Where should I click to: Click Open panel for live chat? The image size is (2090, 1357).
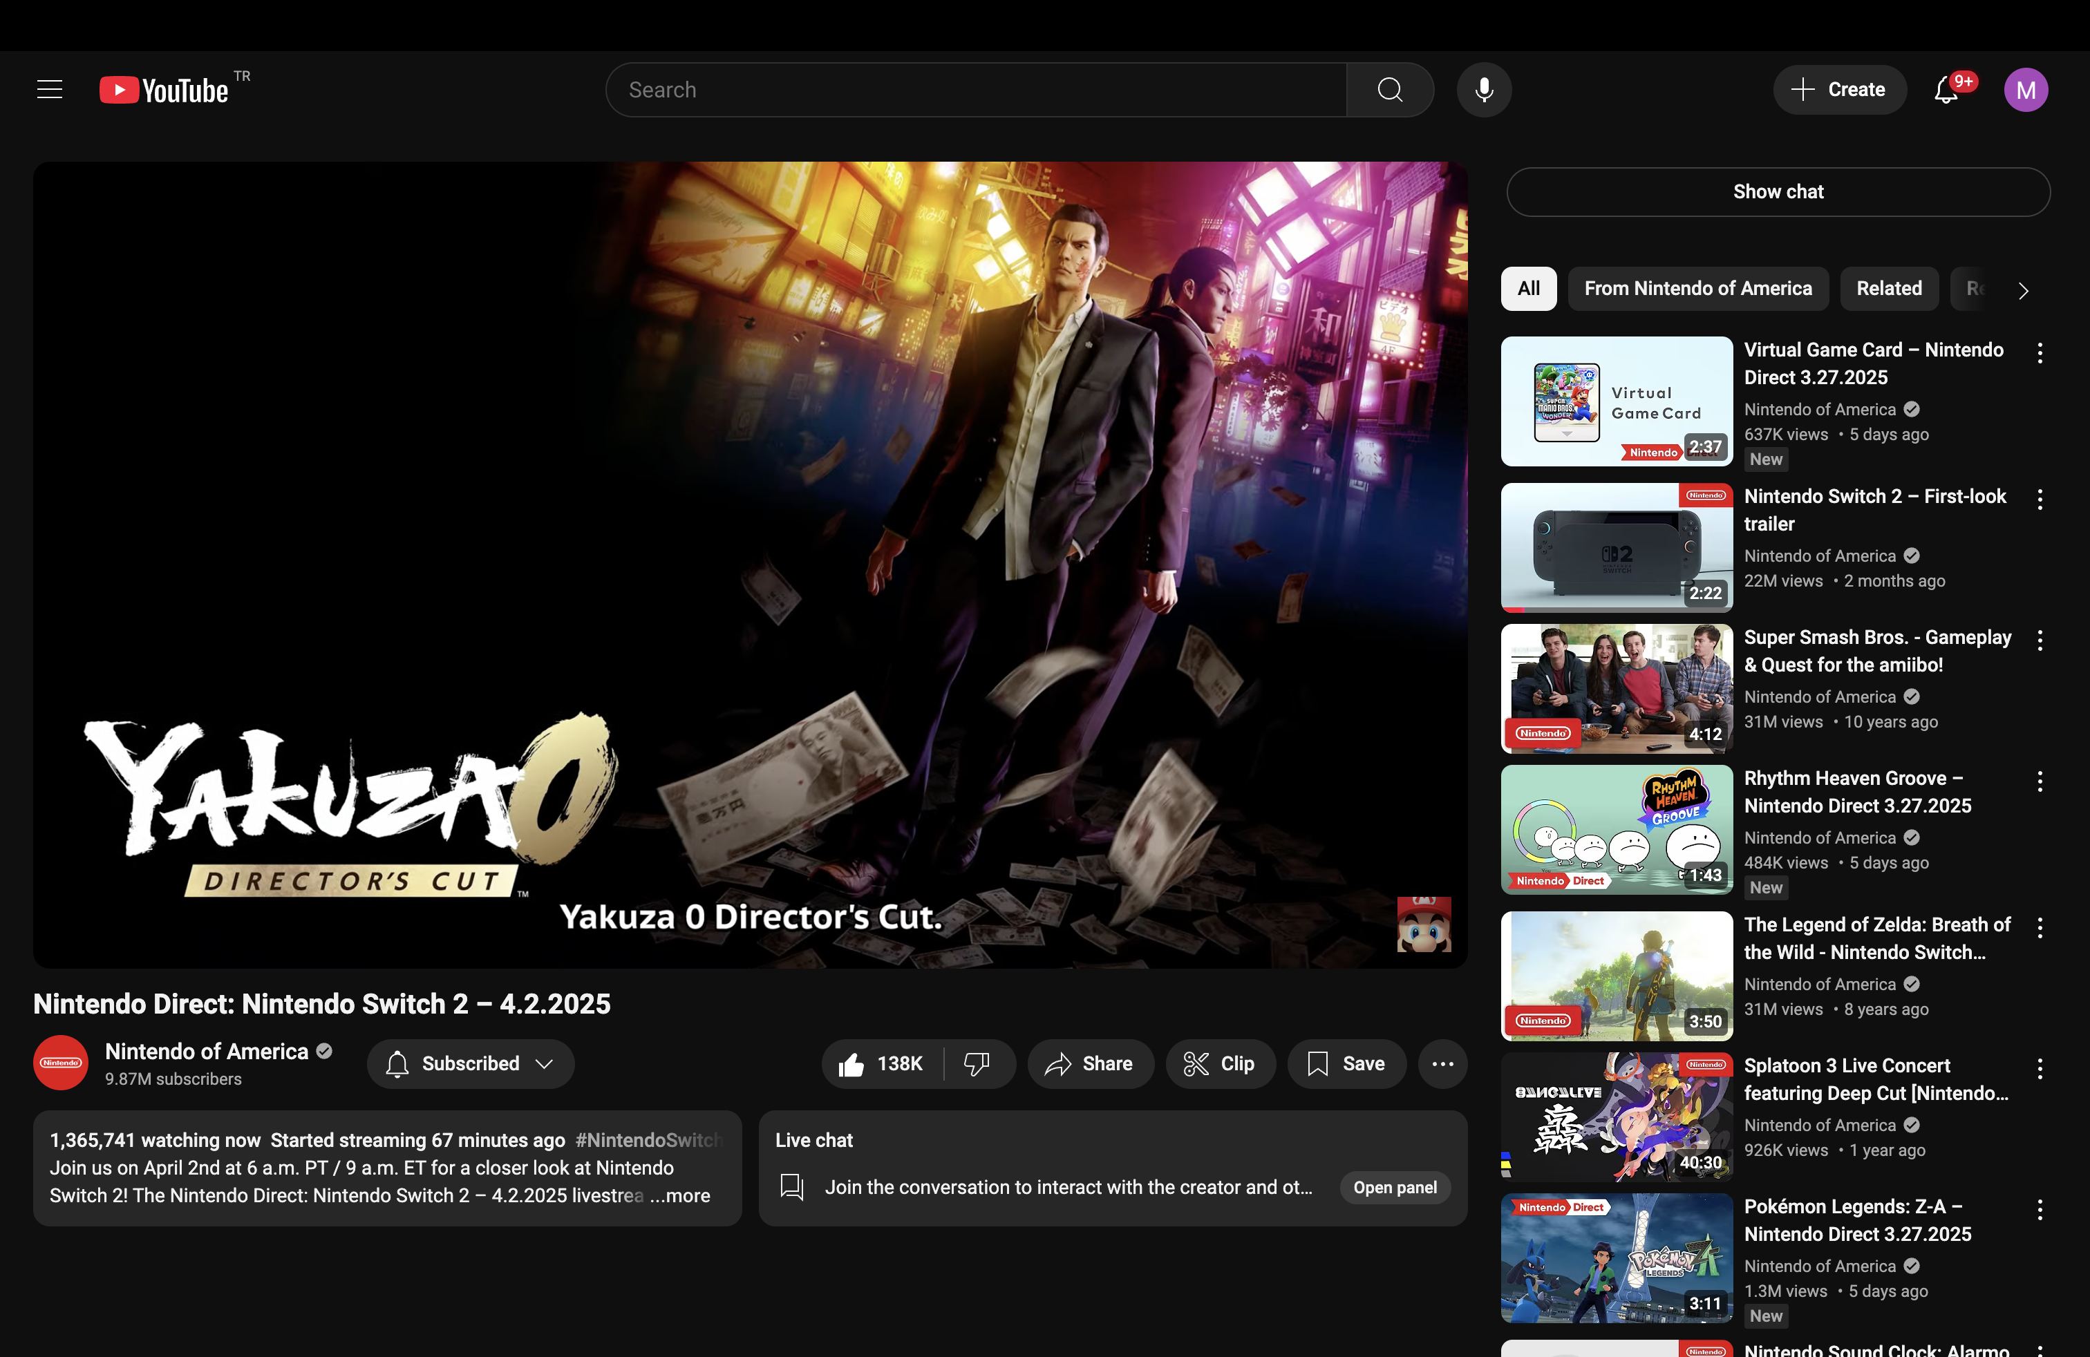[x=1395, y=1188]
